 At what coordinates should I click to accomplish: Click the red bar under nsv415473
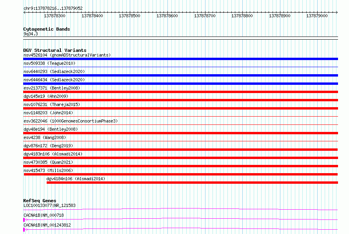point(181,174)
